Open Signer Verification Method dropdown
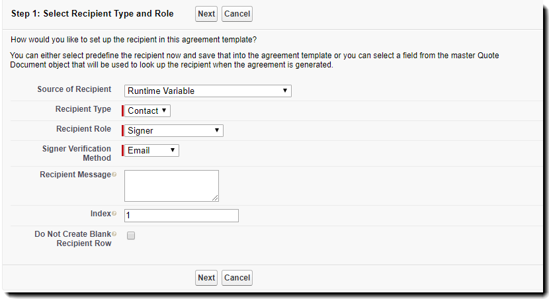This screenshot has width=549, height=299. coord(151,150)
